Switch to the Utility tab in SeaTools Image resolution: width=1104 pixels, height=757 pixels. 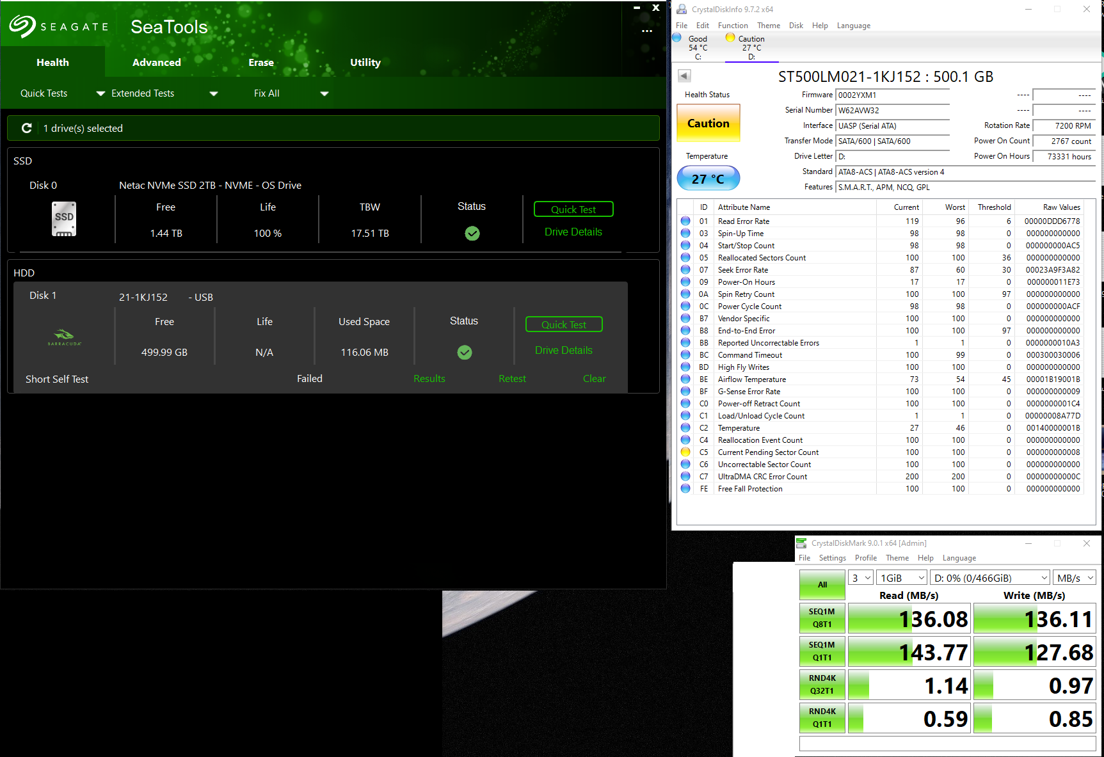click(365, 62)
